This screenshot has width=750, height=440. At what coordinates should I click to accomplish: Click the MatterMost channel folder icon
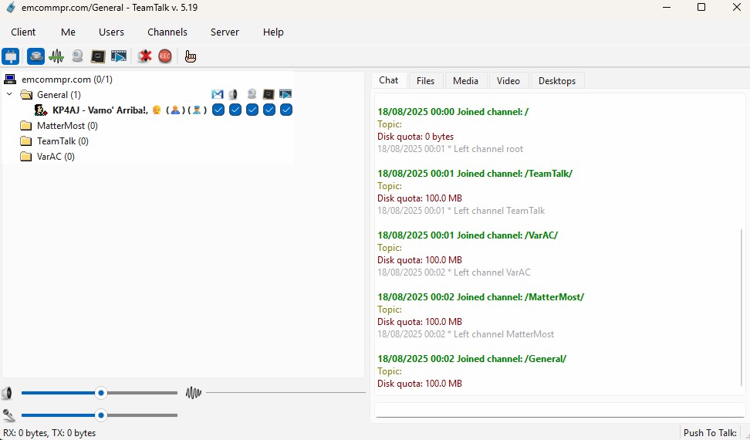pyautogui.click(x=25, y=126)
